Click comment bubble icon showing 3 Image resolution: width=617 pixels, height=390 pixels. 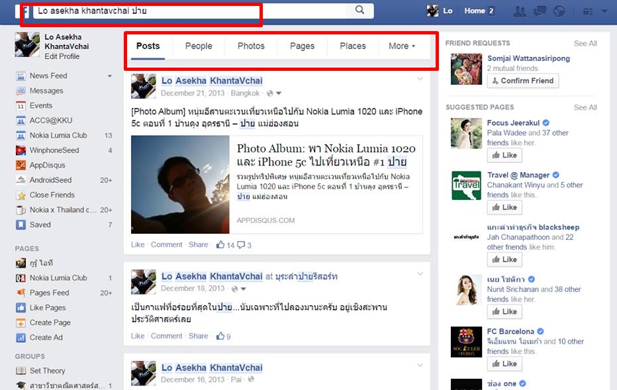point(241,245)
